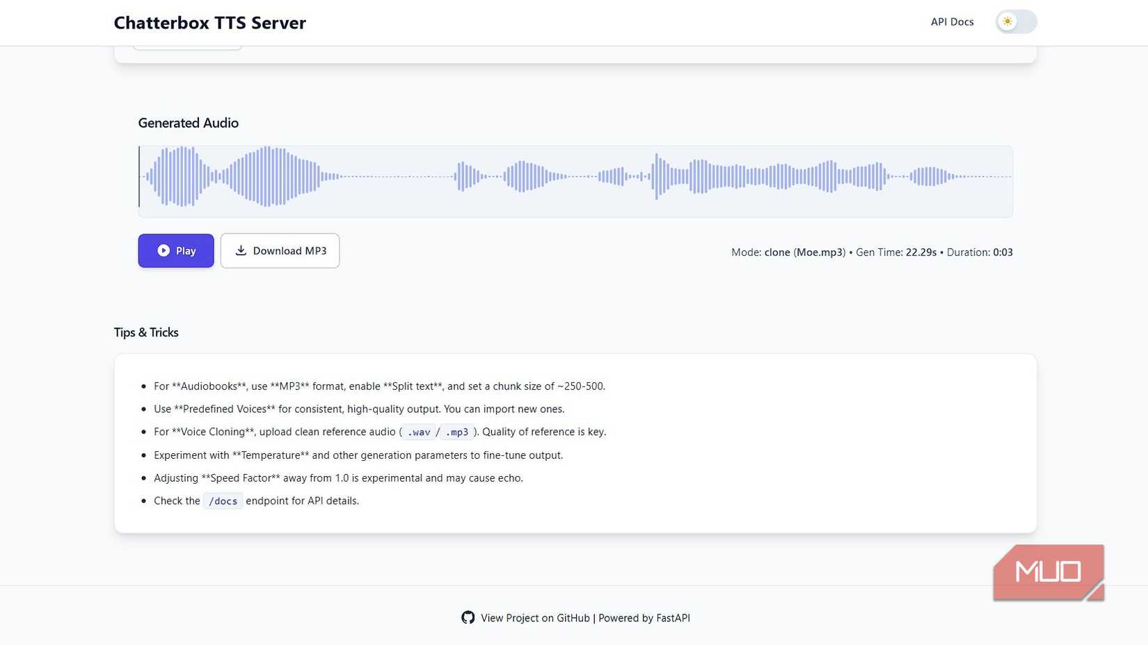1148x645 pixels.
Task: Select the .mp3 format badge in Tips
Action: [459, 432]
